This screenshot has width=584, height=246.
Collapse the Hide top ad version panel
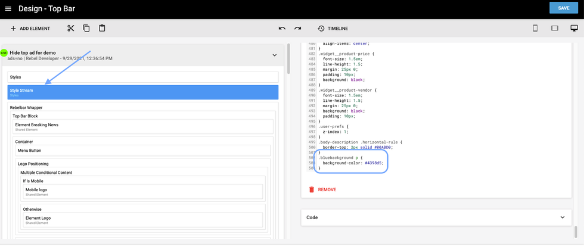(x=274, y=55)
